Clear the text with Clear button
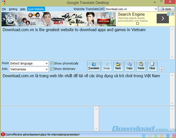Screen dimensions: 176x138 (152, 66)
